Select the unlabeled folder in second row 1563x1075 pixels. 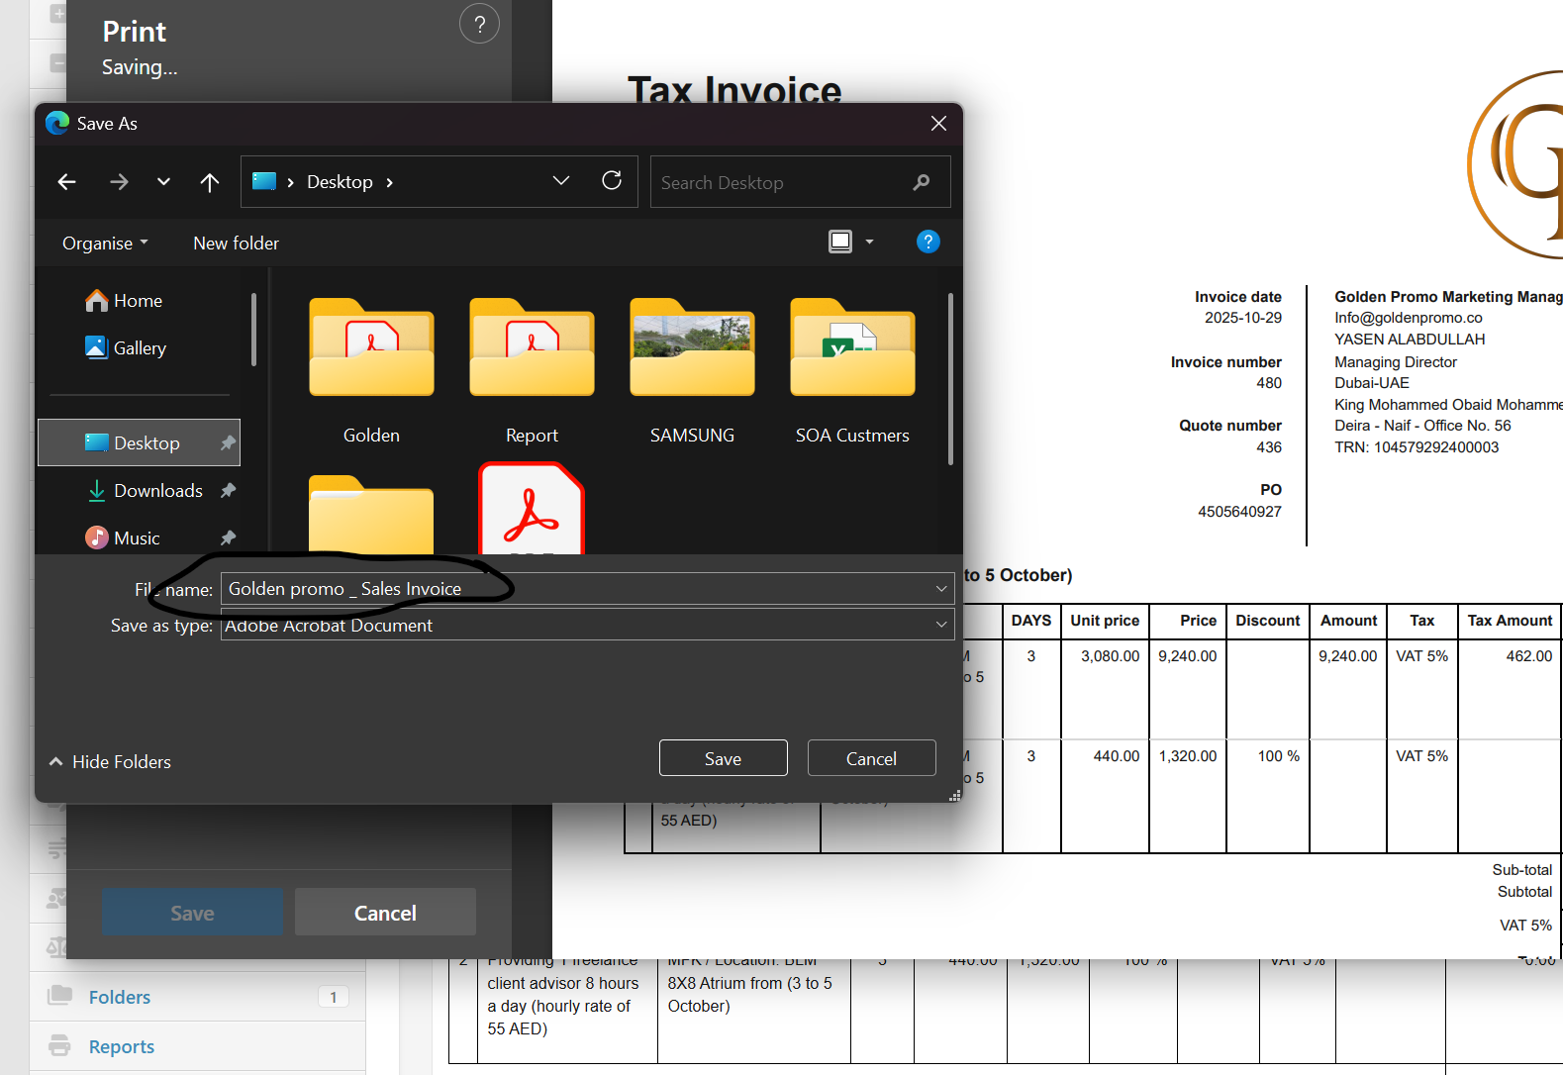coord(371,515)
